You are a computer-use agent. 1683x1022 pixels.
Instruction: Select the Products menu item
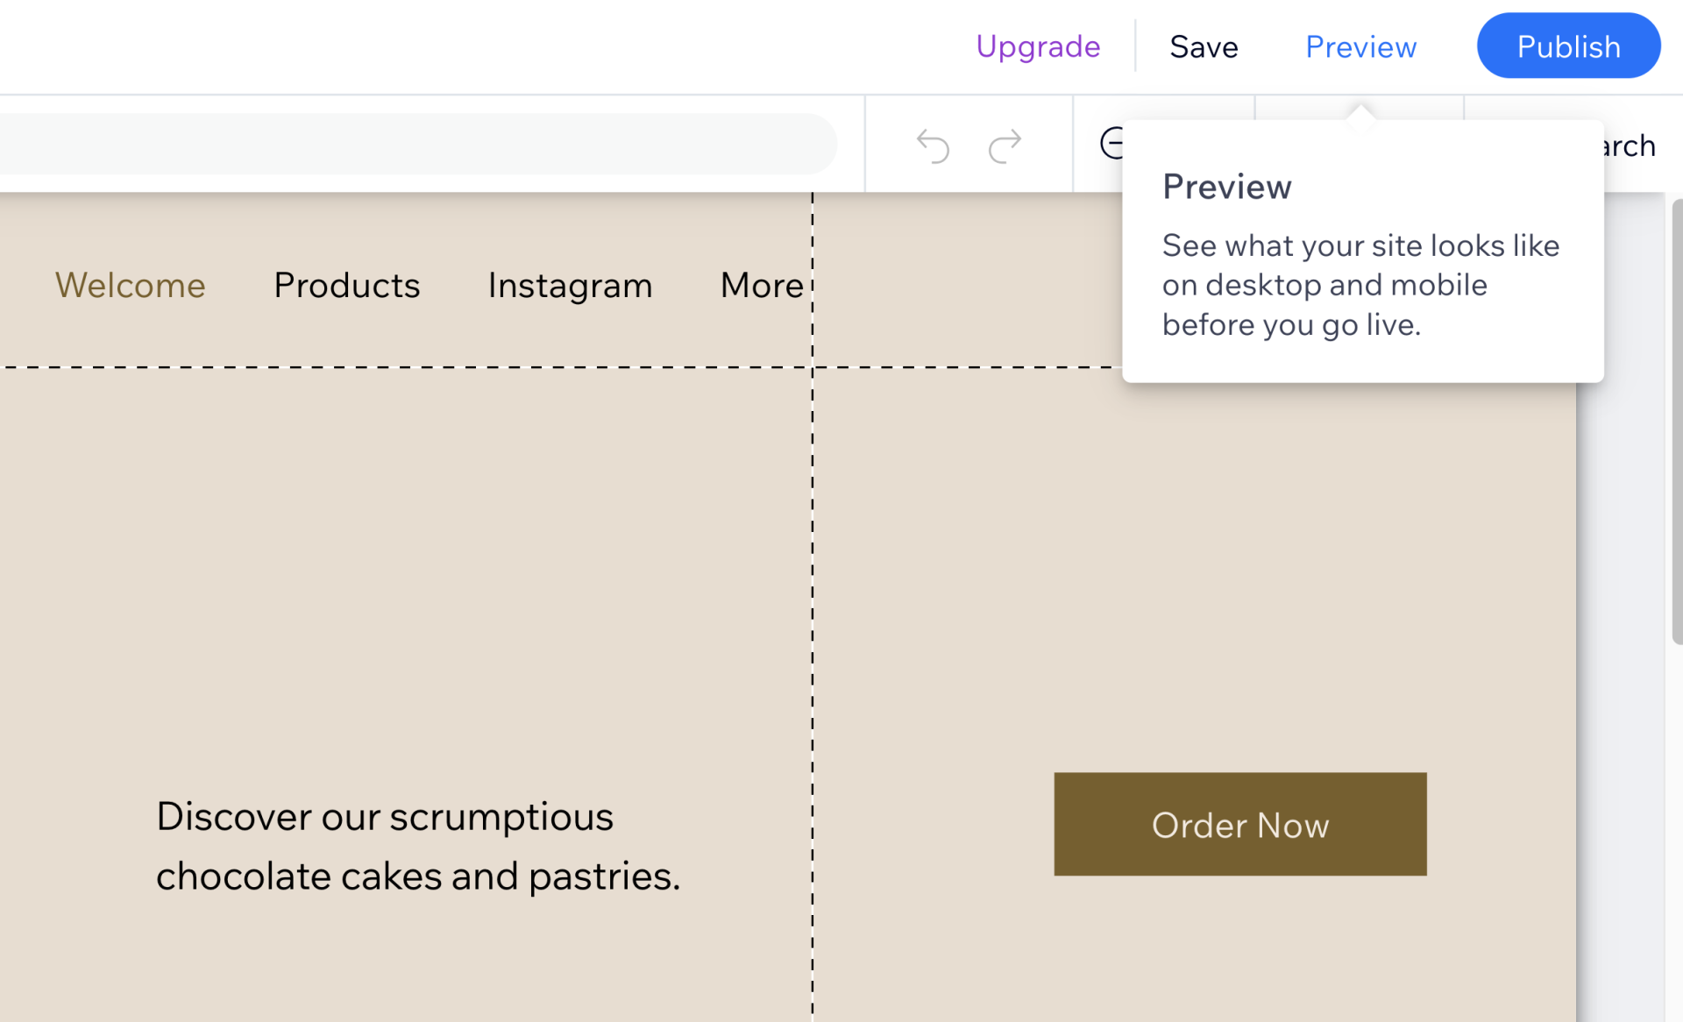click(347, 285)
